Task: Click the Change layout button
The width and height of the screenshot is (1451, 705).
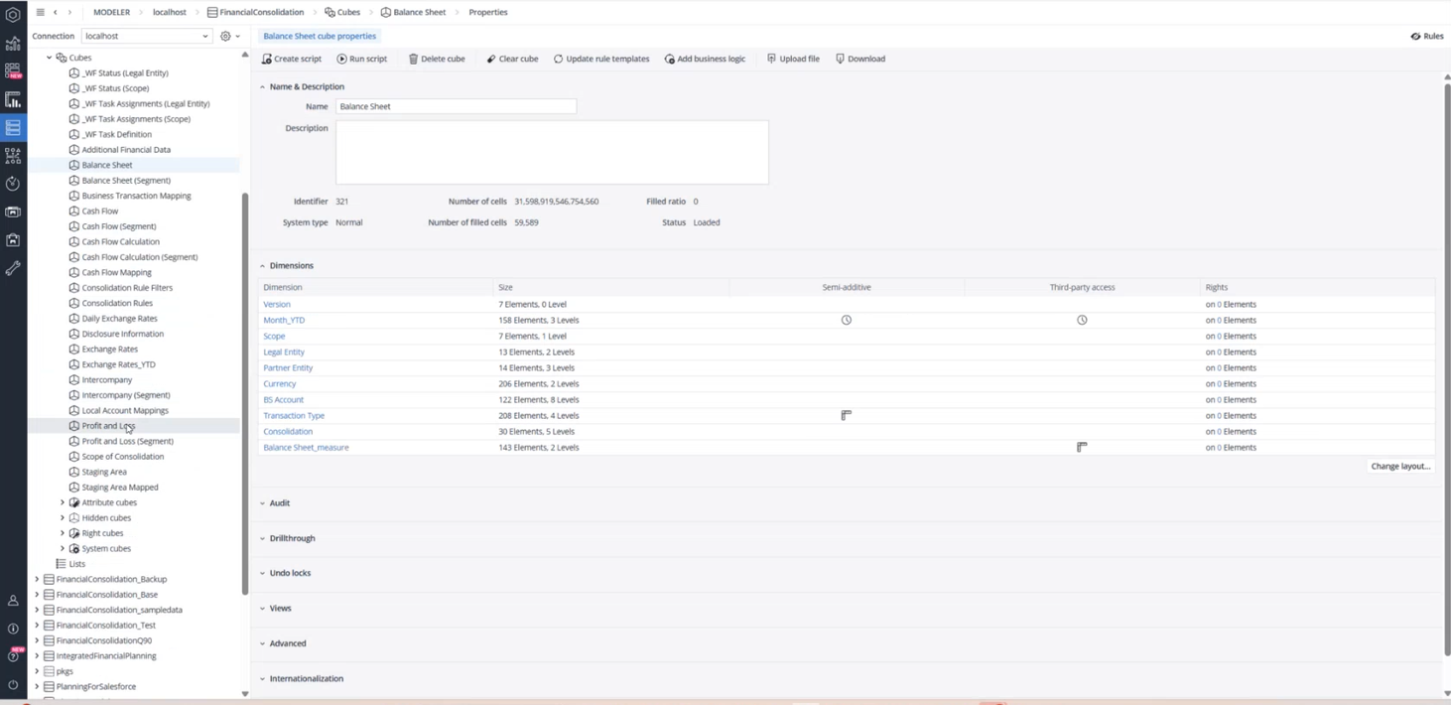Action: [1399, 466]
